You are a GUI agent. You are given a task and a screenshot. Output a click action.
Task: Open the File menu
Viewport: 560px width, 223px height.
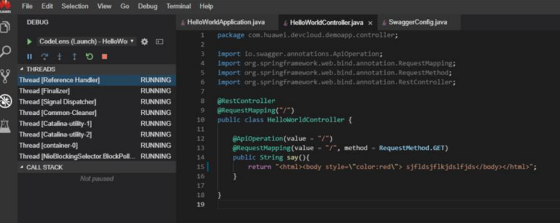point(27,6)
